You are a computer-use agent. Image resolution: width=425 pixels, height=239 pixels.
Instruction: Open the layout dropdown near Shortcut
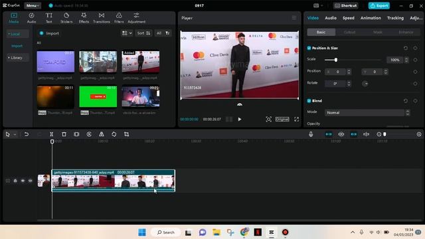(318, 5)
